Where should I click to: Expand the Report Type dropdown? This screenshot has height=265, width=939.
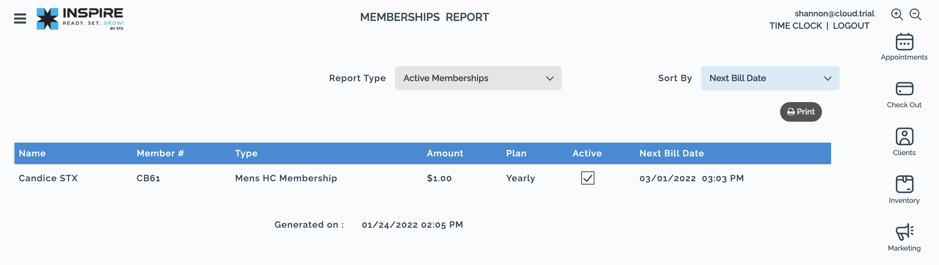pyautogui.click(x=478, y=78)
